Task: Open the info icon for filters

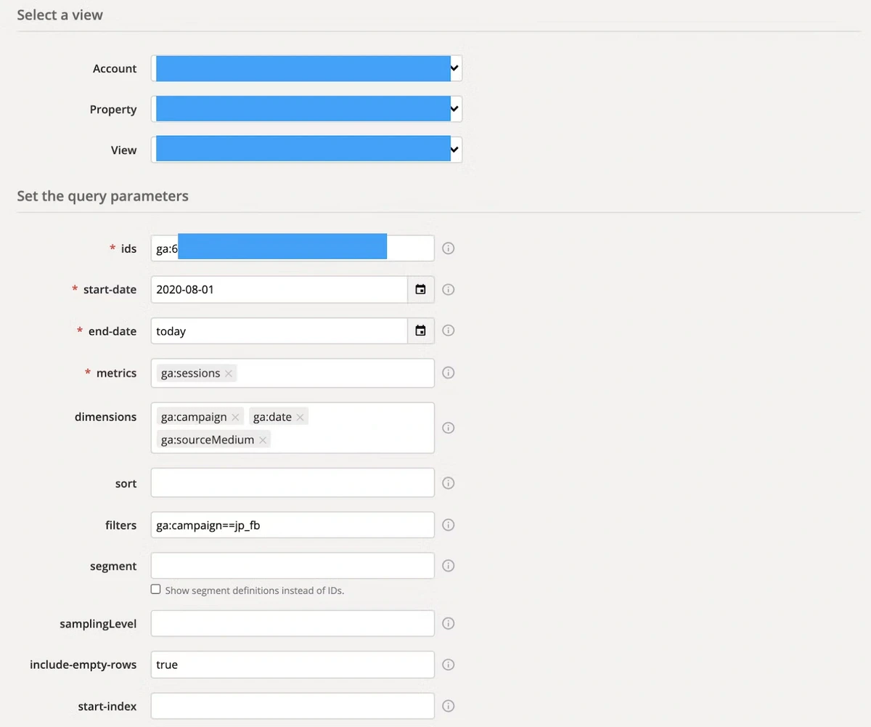Action: click(x=448, y=524)
